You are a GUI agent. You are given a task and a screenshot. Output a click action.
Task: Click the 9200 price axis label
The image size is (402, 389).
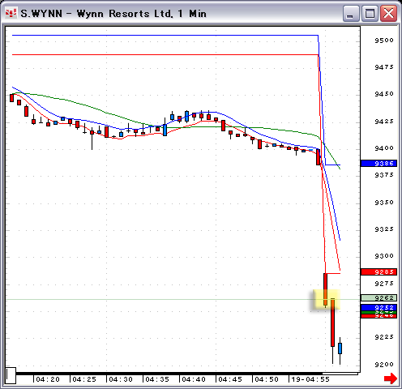pyautogui.click(x=384, y=365)
